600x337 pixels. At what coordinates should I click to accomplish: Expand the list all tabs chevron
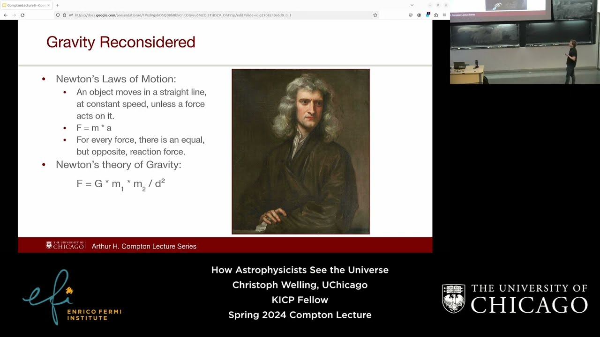click(412, 5)
